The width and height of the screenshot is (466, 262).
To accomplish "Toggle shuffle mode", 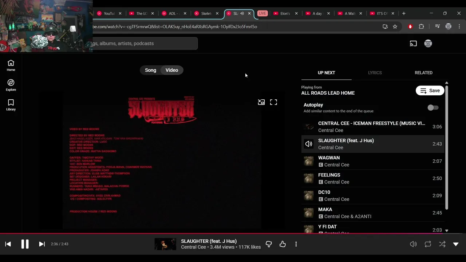I will click(442, 244).
